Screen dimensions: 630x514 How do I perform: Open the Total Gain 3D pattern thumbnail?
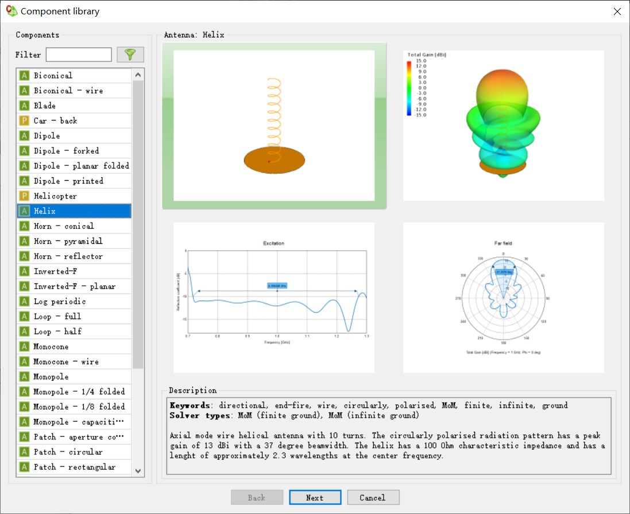point(504,126)
